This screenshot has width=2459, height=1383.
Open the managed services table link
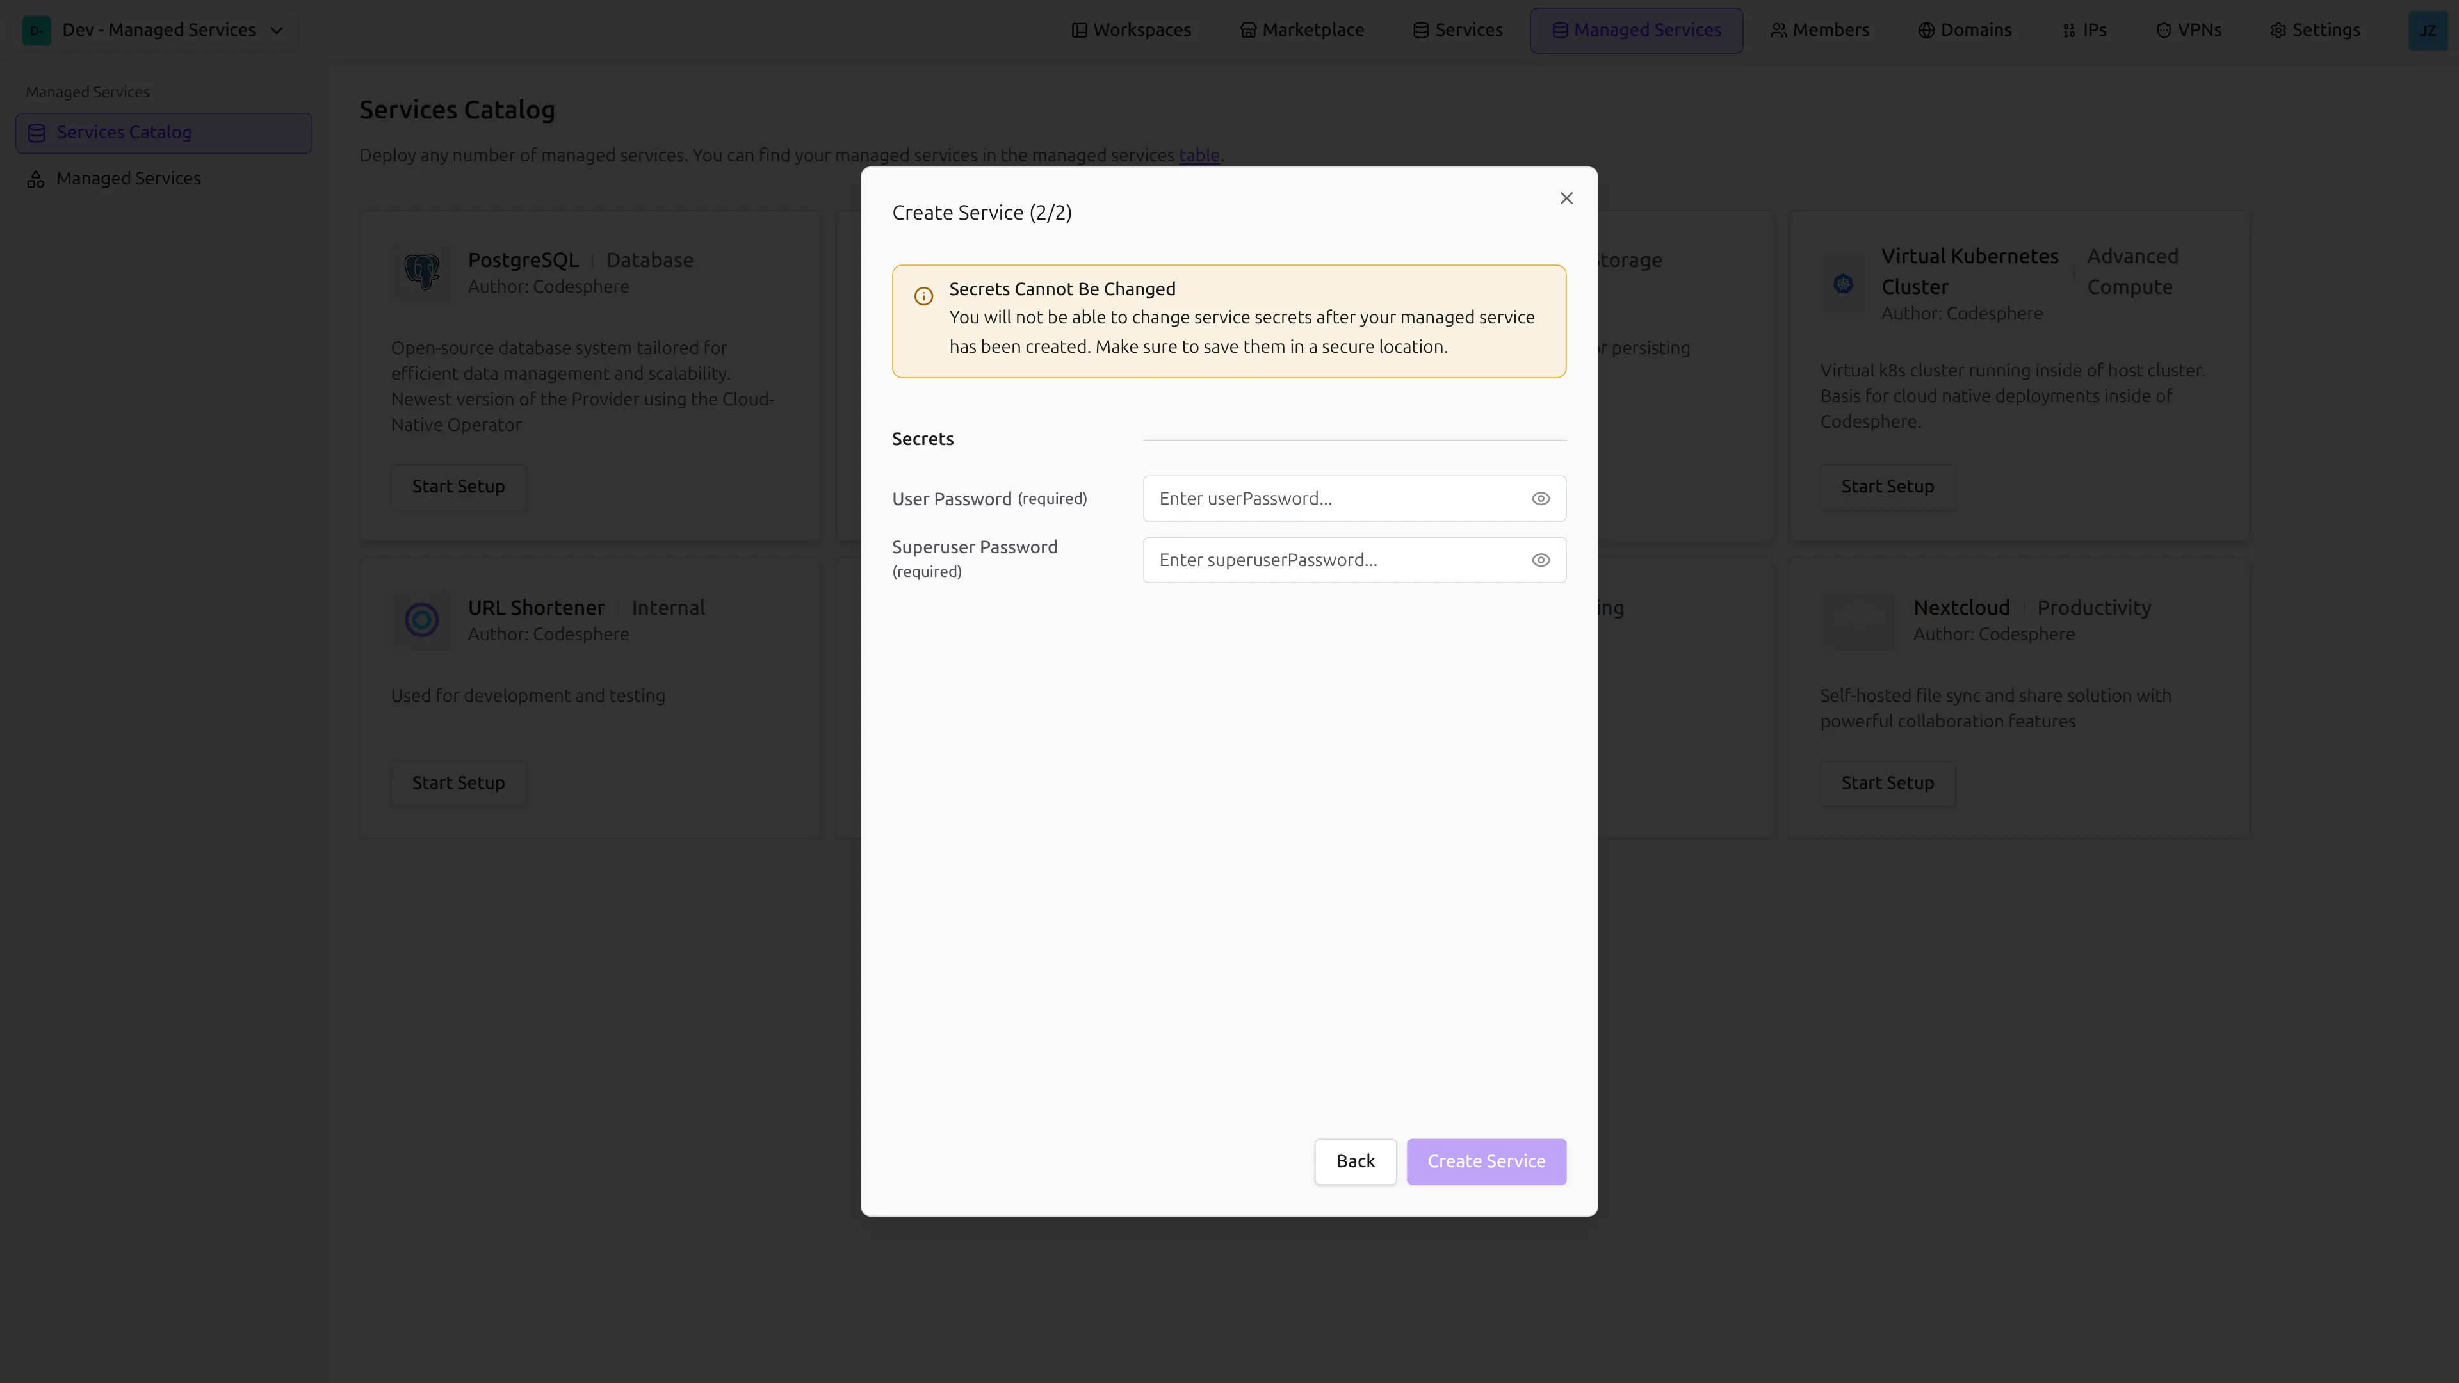[1198, 154]
